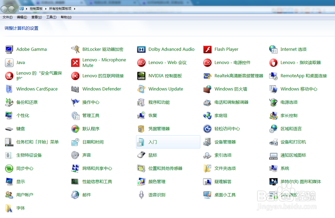
Task: Open the 日期和时间 link
Action: click(x=93, y=142)
